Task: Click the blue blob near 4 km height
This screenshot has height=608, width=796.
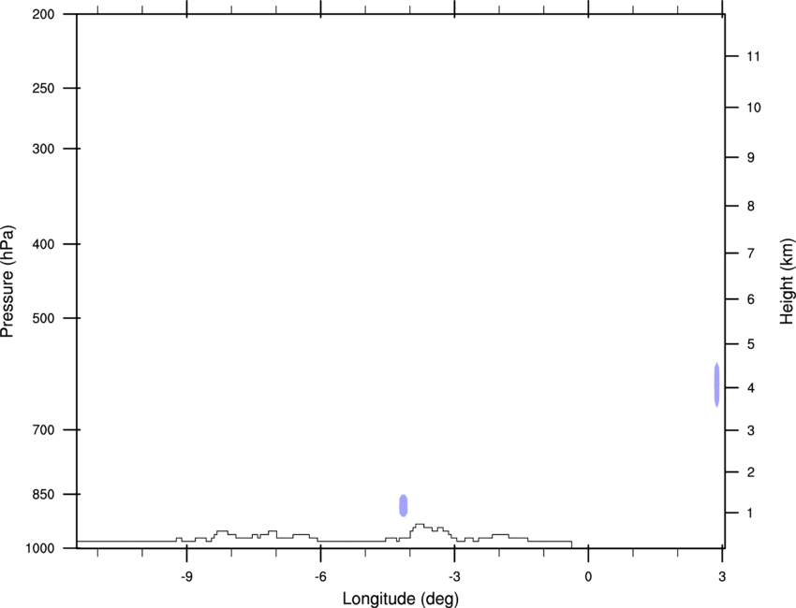Action: click(x=716, y=384)
